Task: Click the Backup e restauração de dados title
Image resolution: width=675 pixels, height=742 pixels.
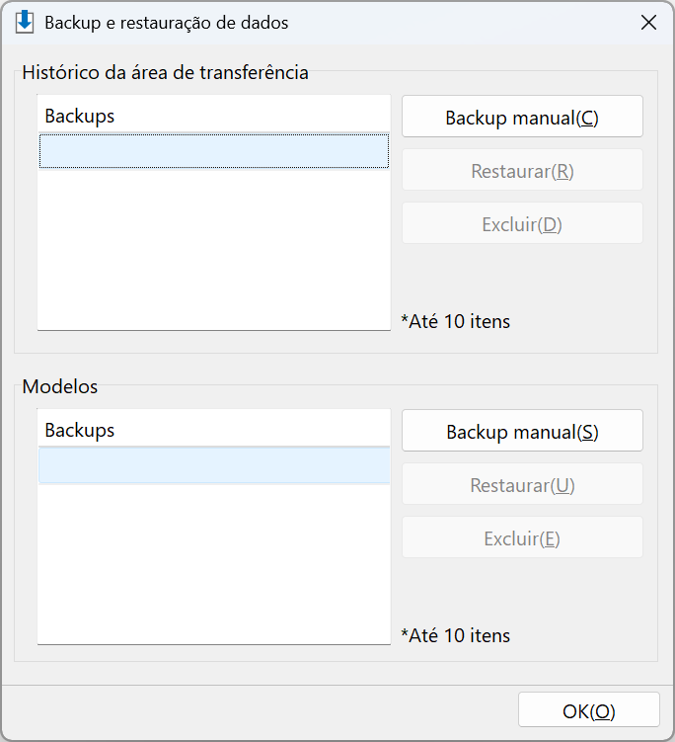Action: coord(167,23)
